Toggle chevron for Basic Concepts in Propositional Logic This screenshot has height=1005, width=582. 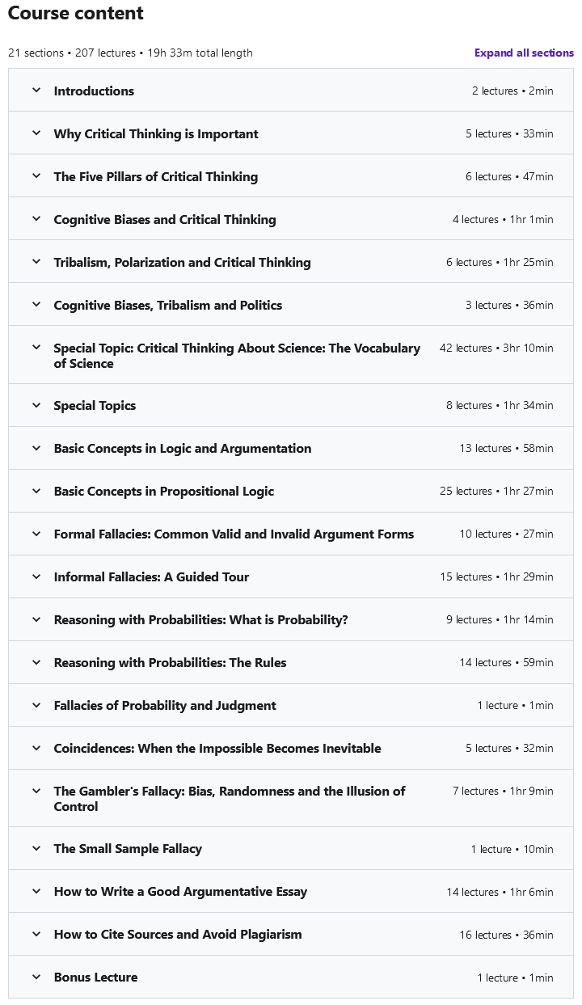pyautogui.click(x=36, y=491)
